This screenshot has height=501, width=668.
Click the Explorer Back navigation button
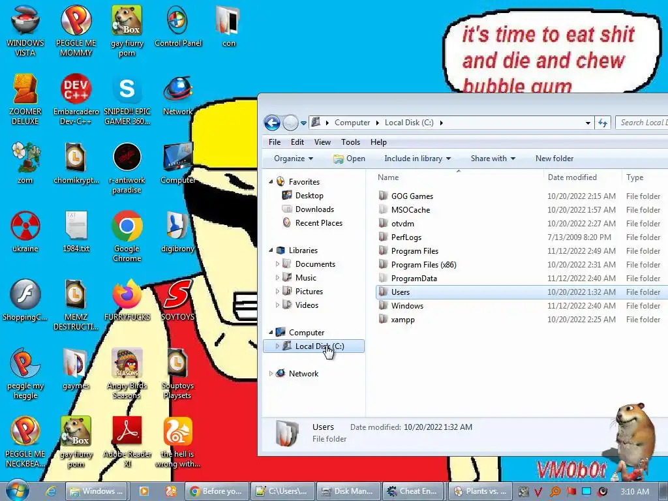(x=272, y=123)
